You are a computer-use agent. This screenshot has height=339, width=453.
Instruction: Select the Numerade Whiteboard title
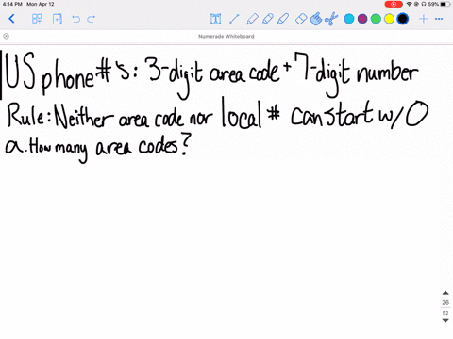click(x=226, y=37)
